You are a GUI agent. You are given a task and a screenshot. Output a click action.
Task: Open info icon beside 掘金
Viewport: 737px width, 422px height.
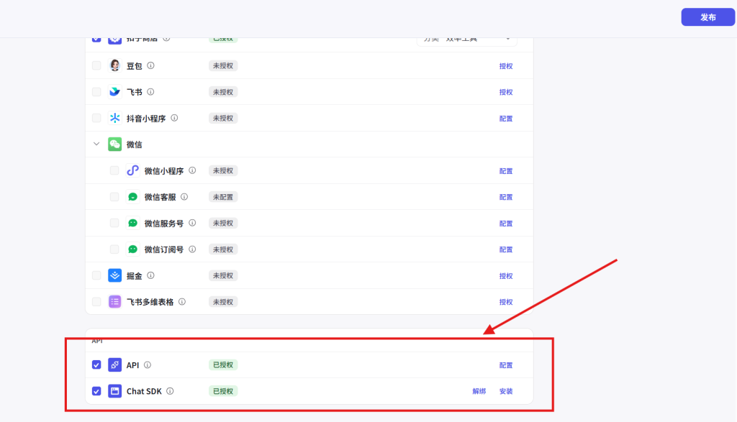pos(150,275)
